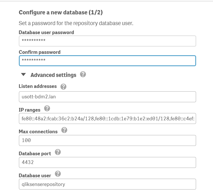Focus the Database user password field
Screen dimensions: 213x193
tap(107, 41)
